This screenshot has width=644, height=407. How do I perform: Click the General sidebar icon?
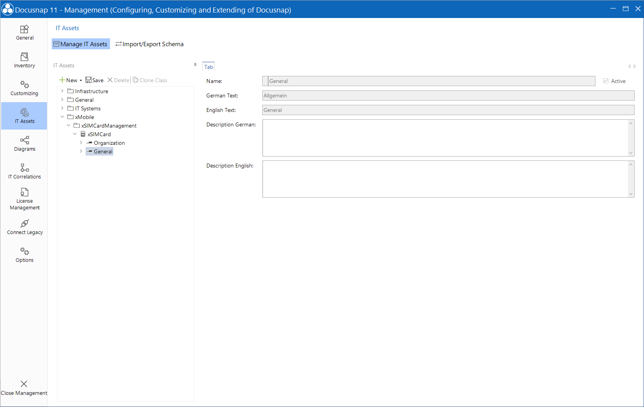pos(24,32)
